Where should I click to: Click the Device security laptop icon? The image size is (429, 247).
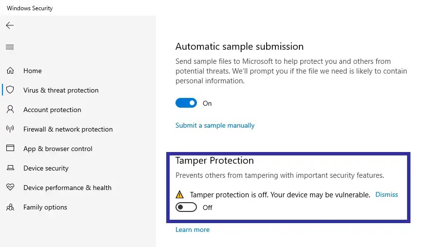click(x=10, y=168)
